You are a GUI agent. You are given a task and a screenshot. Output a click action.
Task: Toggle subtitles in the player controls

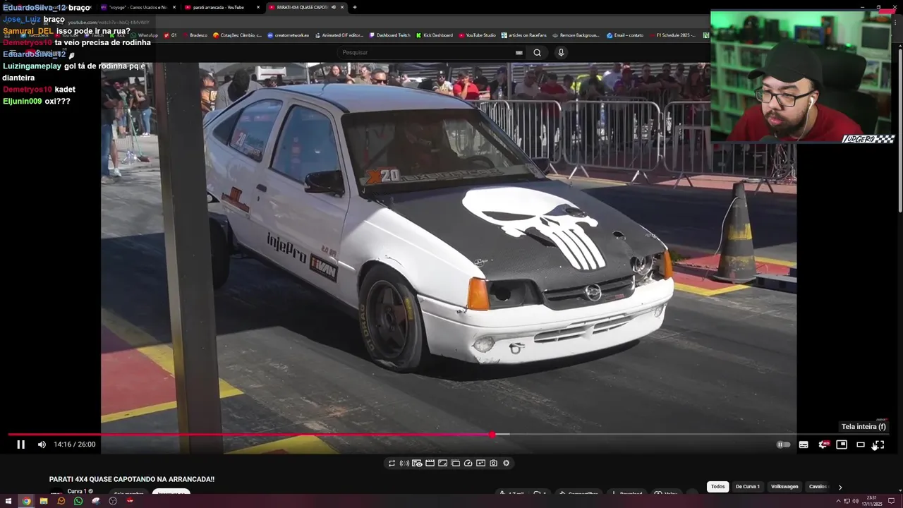click(x=804, y=445)
